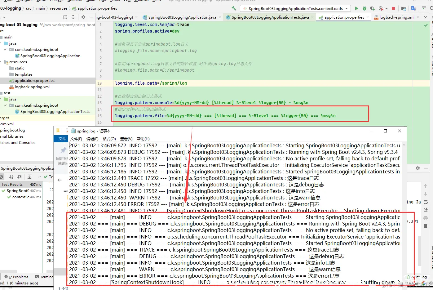Image resolution: width=433 pixels, height=290 pixels.
Task: Place the cursor on the logging.file.path=/spring/log line
Action: tap(263, 83)
